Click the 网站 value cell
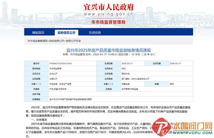The image size is (214, 138). (157, 69)
